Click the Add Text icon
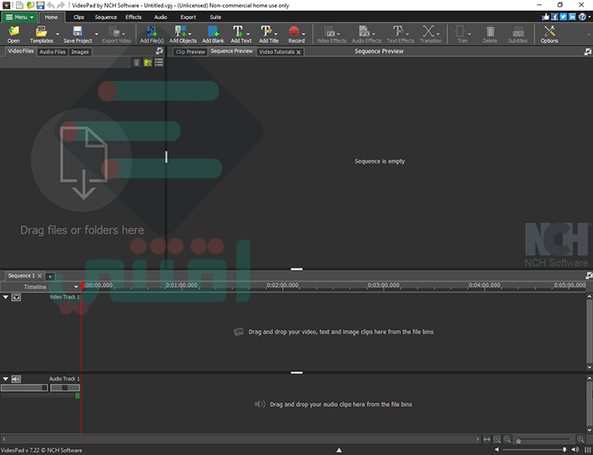This screenshot has width=593, height=455. [238, 31]
